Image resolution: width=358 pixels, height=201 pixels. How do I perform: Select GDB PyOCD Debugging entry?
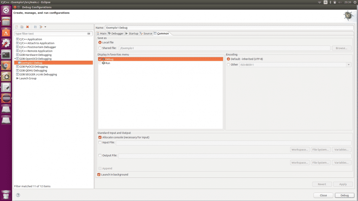coord(33,66)
